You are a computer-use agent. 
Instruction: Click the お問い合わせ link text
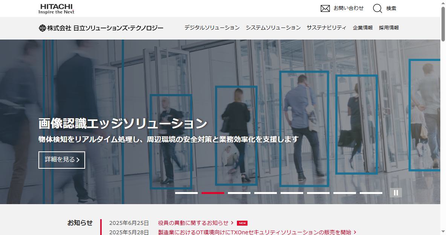coord(348,8)
